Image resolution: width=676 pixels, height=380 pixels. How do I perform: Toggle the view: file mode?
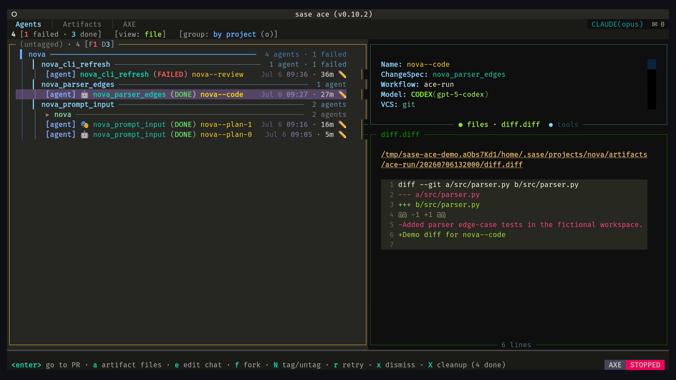tap(140, 34)
